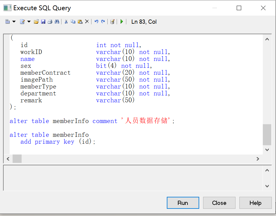Image resolution: width=276 pixels, height=216 pixels.
Task: Open a SQL file with folder icon
Action: point(36,22)
